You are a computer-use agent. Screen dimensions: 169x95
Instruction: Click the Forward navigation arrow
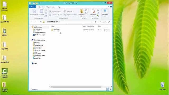[35, 22]
